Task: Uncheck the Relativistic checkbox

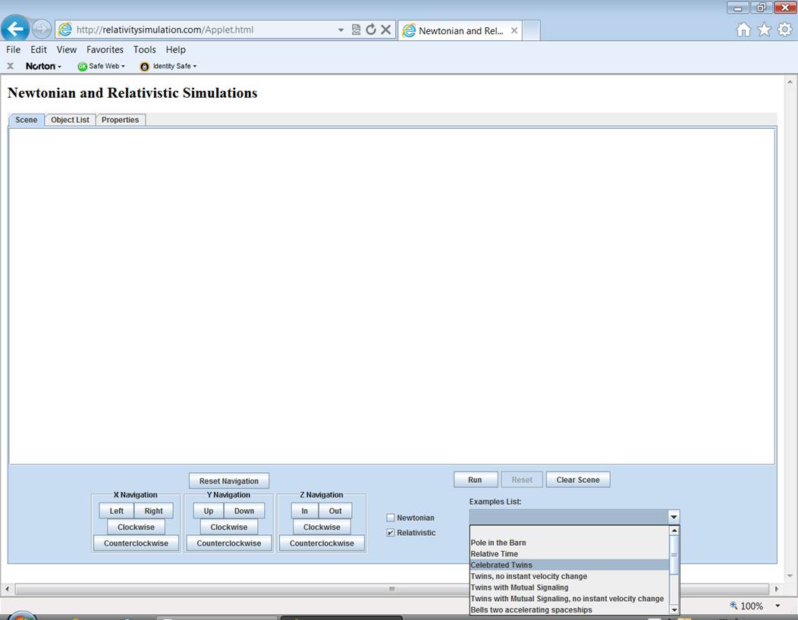Action: [391, 533]
